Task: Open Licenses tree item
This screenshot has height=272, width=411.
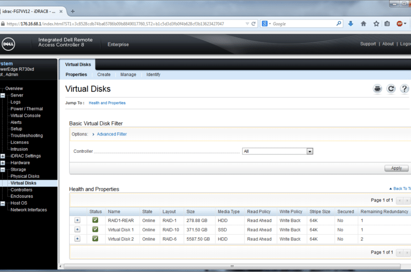Action: point(19,142)
